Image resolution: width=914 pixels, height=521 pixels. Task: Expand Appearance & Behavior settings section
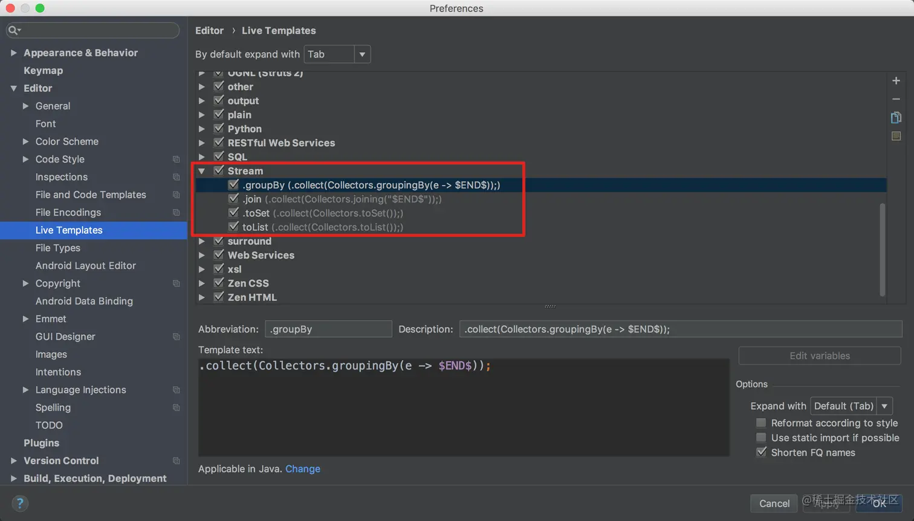[x=13, y=53]
